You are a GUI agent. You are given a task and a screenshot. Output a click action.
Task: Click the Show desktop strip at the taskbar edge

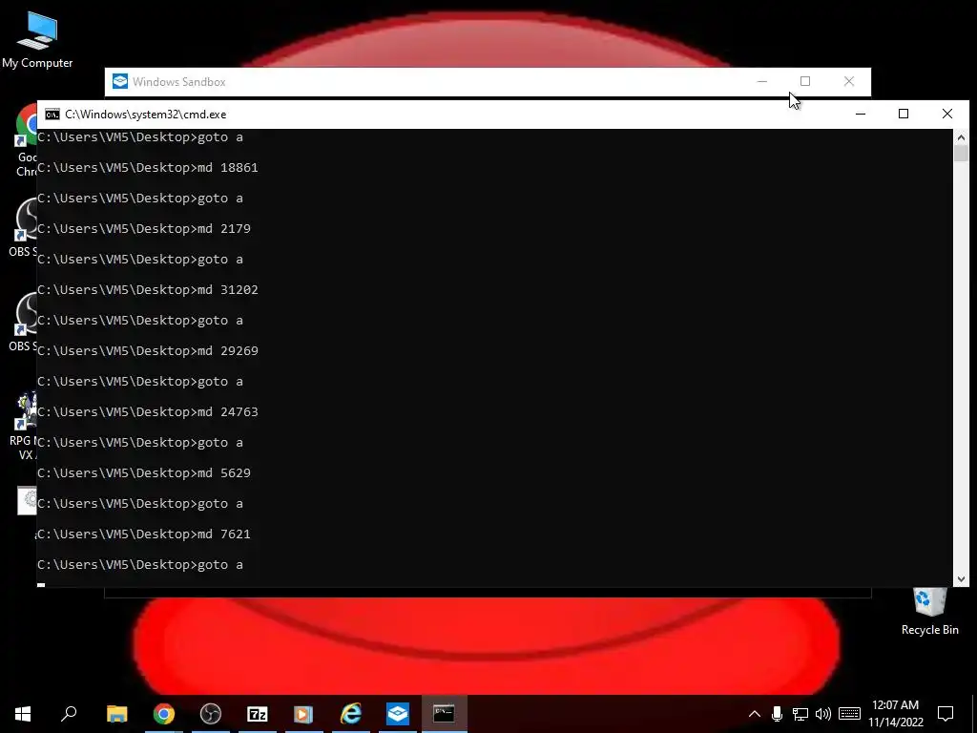pos(974,714)
